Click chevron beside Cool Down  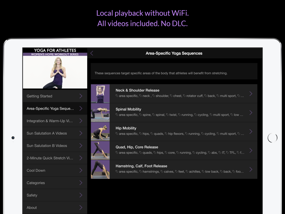(81, 170)
